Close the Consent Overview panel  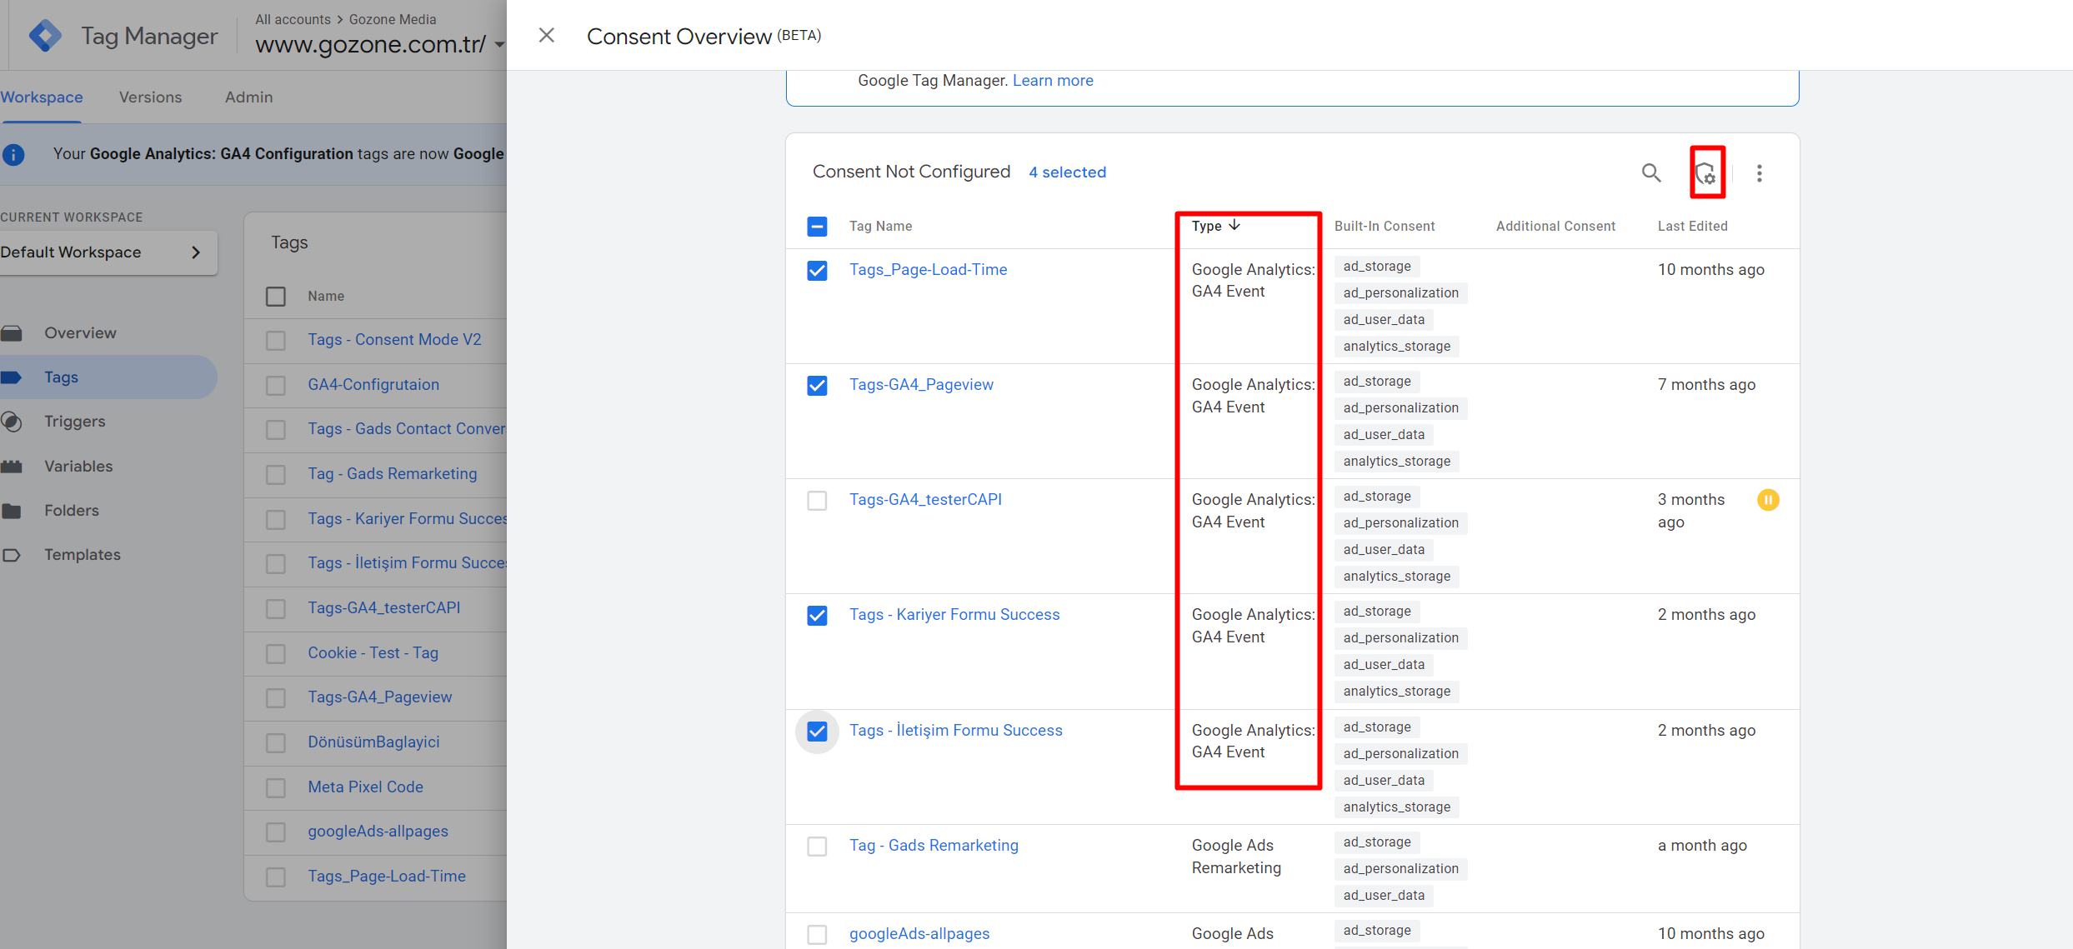point(546,36)
